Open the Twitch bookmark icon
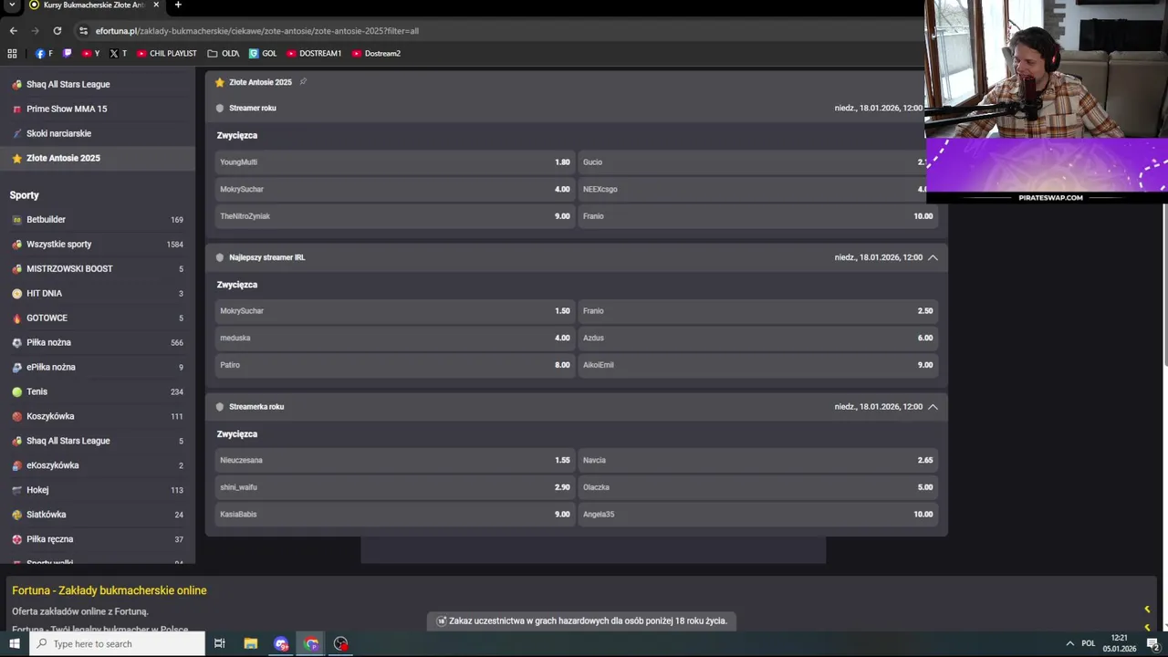 [x=68, y=53]
